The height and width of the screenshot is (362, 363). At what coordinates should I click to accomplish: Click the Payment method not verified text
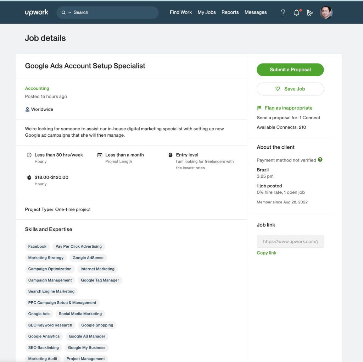click(286, 160)
